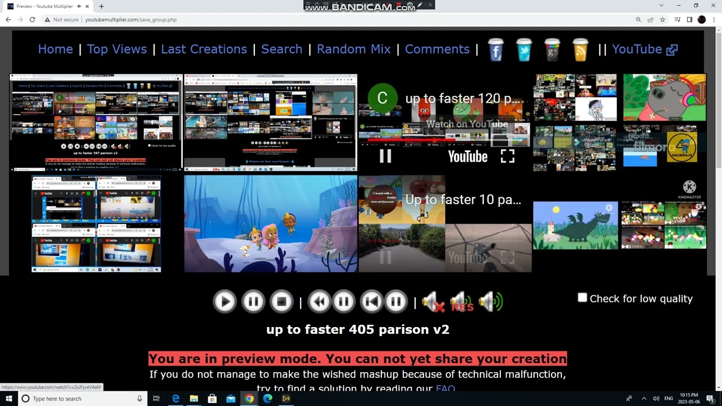Open the Twitter share cup icon
This screenshot has height=406, width=722.
point(524,50)
